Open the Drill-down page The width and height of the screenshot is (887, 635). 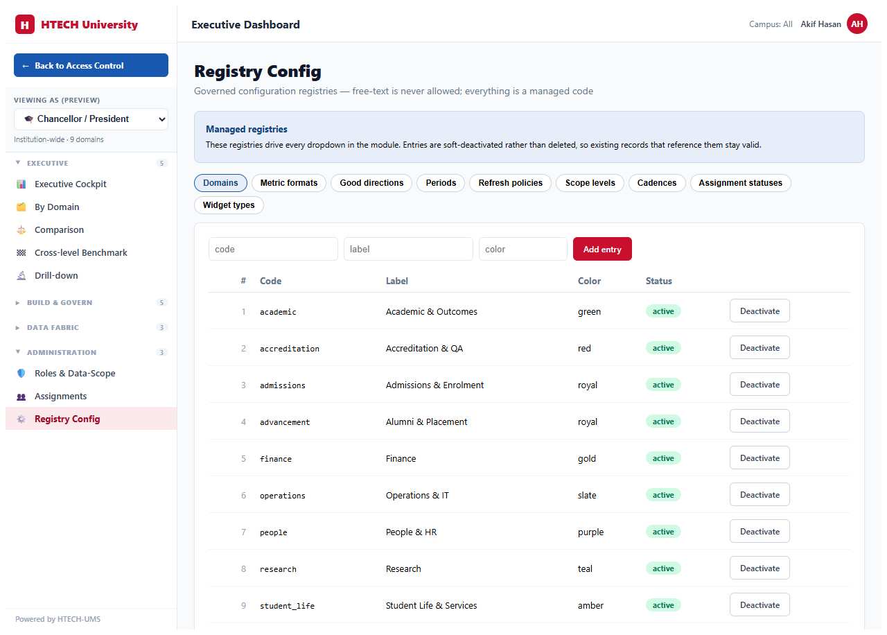pos(91,276)
